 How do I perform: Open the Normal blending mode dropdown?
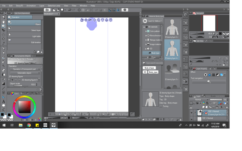click(199, 100)
